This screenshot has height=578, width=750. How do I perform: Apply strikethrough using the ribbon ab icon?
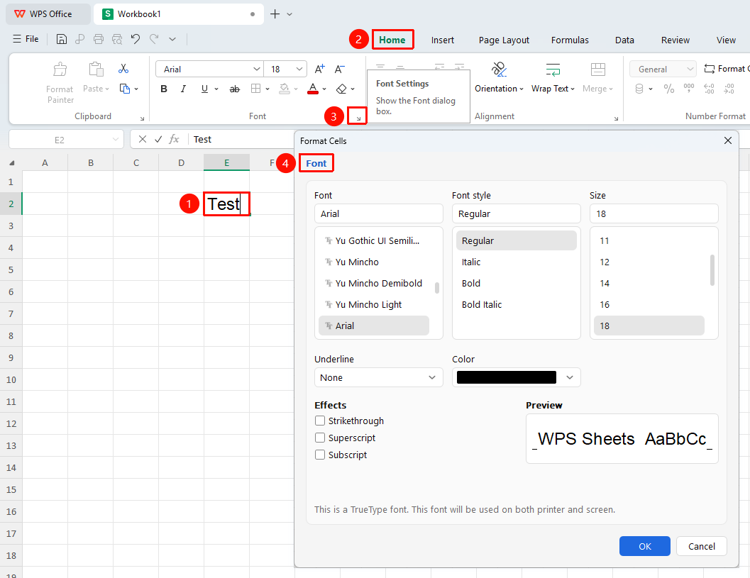(x=234, y=89)
